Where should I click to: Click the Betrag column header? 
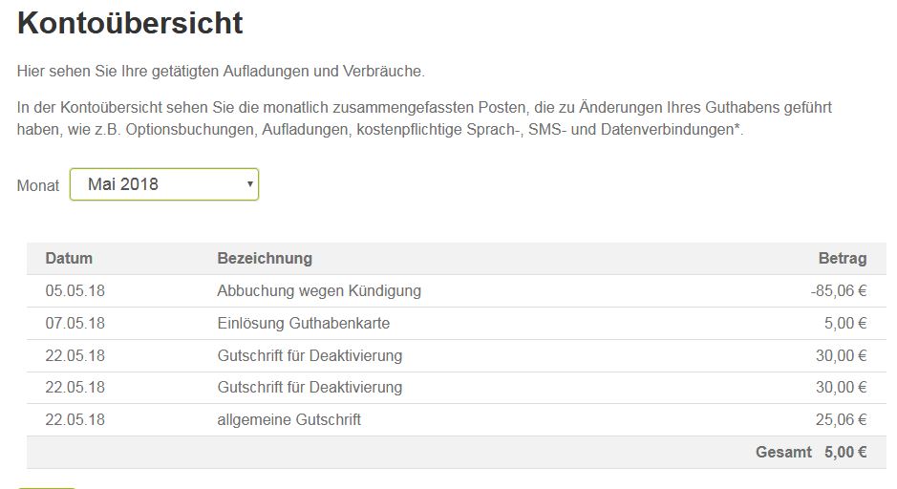(x=843, y=258)
